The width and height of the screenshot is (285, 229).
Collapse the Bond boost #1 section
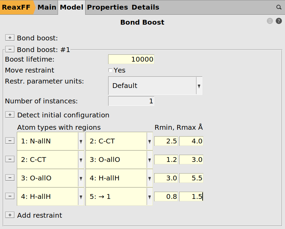(10, 50)
